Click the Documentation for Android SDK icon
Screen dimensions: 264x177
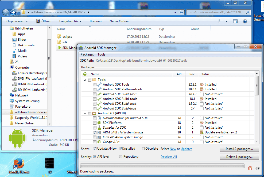99,118
